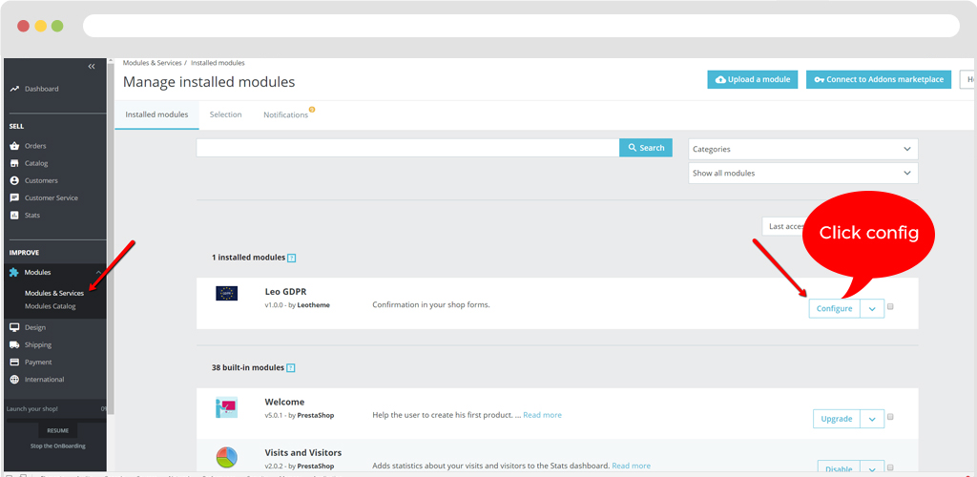Click the Welcome module logo
The height and width of the screenshot is (477, 977).
coord(227,407)
